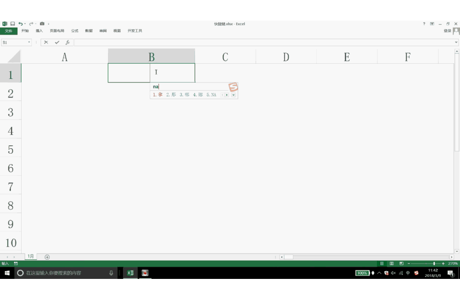
Task: Click the Name Box showing B1
Action: (14, 43)
